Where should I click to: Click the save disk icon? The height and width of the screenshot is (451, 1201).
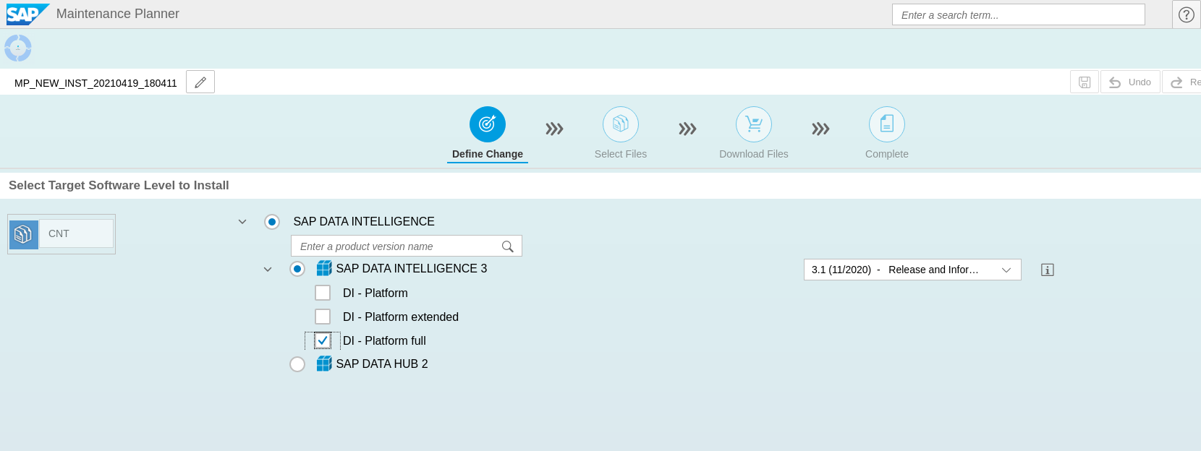click(1085, 82)
